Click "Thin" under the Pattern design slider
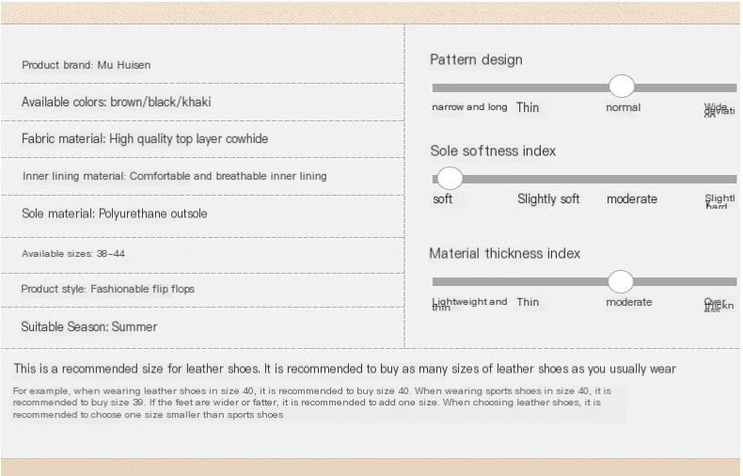The image size is (743, 476). tap(528, 107)
